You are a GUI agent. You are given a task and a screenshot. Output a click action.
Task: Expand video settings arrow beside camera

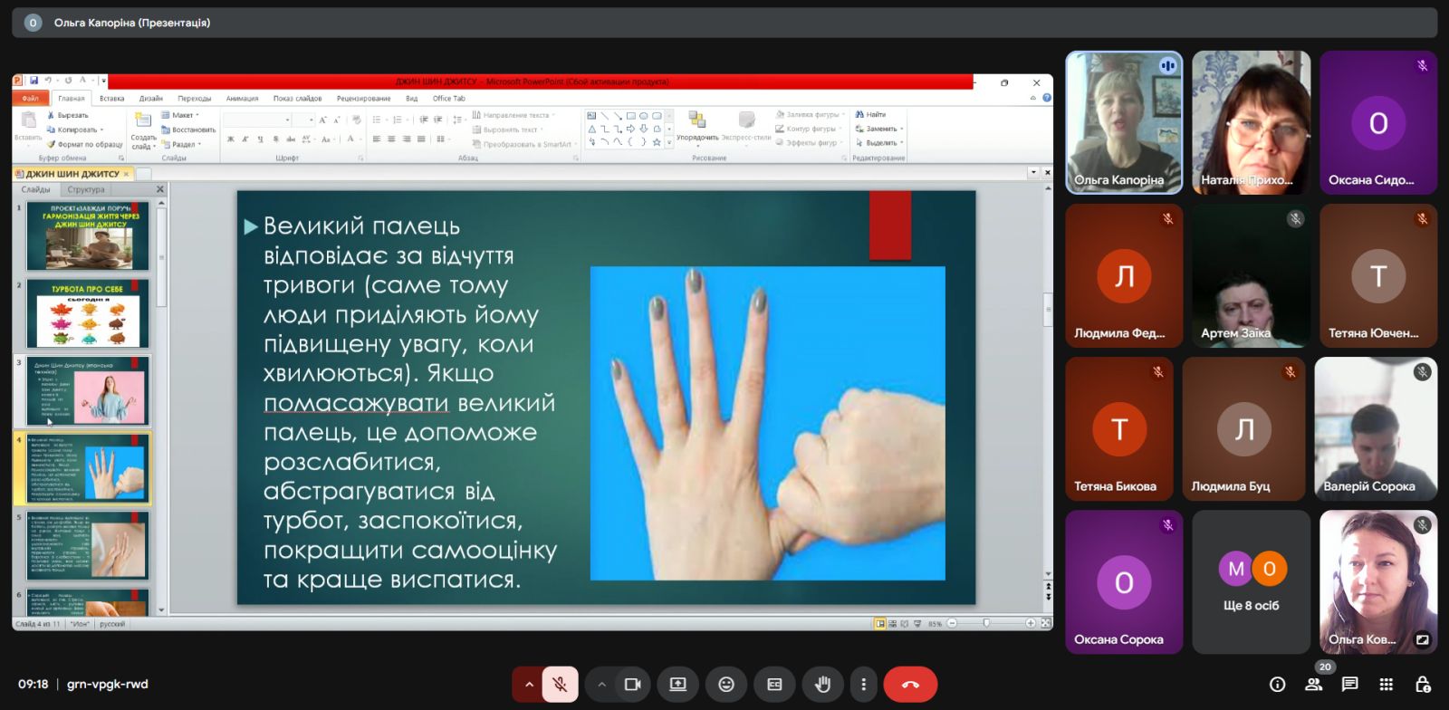pos(601,685)
